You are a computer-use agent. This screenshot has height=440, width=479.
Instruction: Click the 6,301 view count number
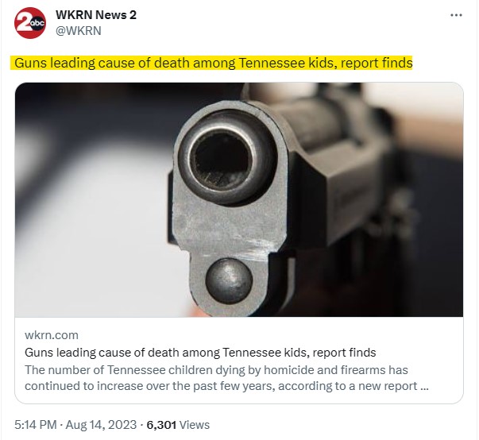coord(161,425)
